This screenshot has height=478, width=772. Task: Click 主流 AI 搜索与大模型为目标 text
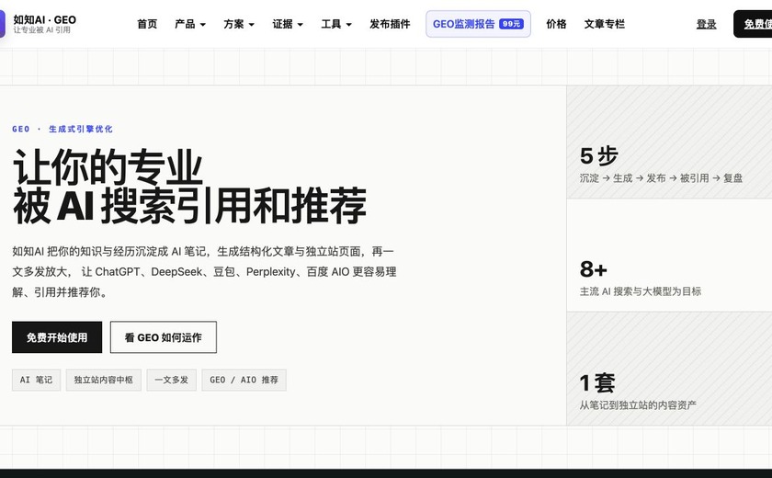640,291
